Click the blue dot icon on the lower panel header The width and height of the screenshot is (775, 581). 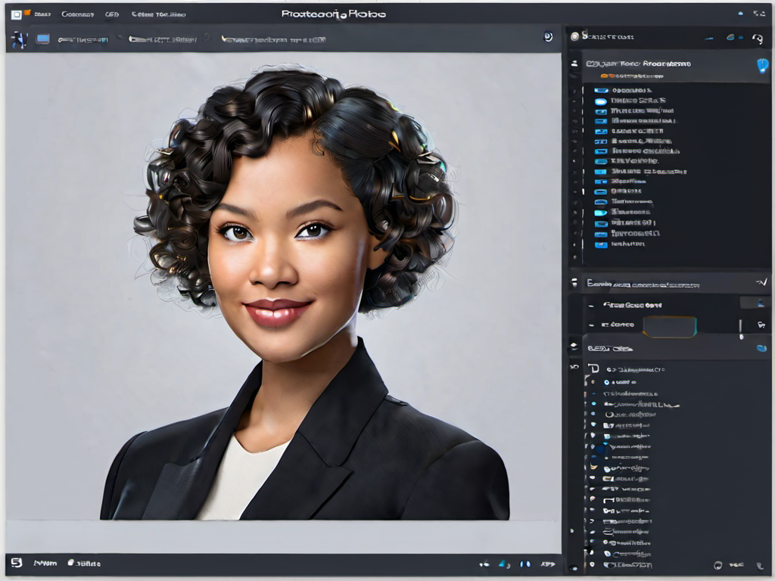click(x=761, y=348)
